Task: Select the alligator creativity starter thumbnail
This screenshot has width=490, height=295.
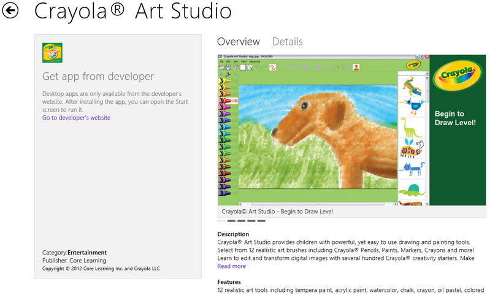Action: (x=411, y=85)
